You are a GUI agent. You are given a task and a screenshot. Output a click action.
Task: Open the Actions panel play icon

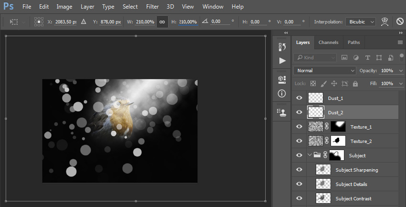click(282, 61)
